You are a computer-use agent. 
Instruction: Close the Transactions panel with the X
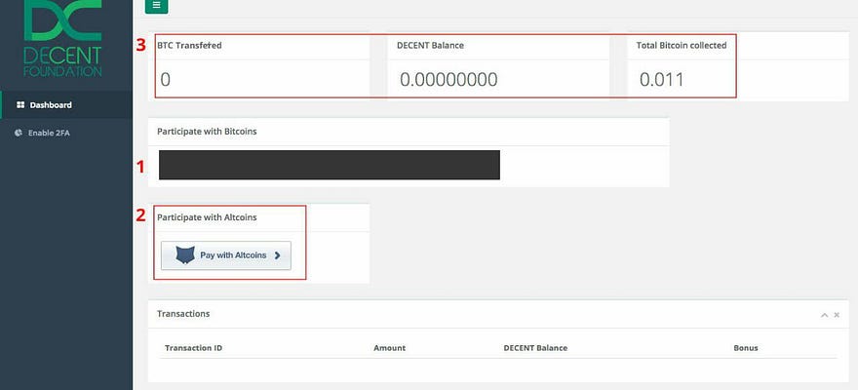point(837,315)
